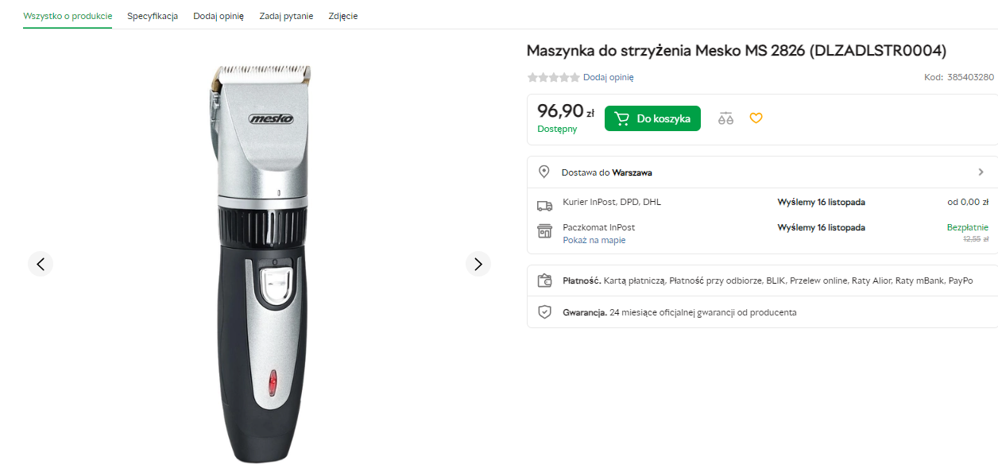This screenshot has width=998, height=472.
Task: Select the Zdjęcie tab
Action: (343, 16)
